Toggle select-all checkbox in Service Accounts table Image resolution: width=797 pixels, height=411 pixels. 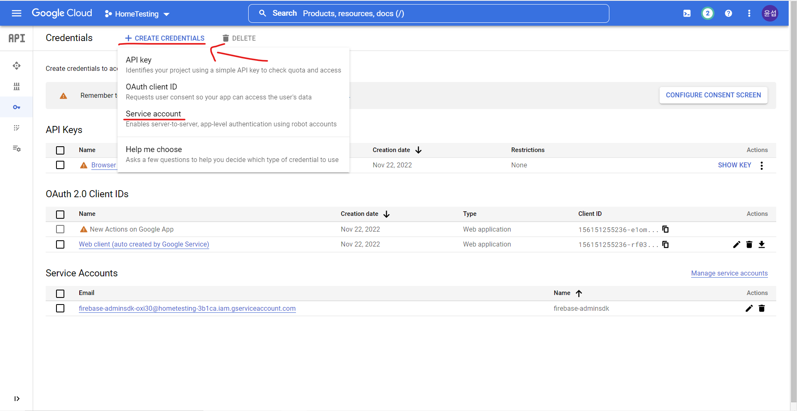pyautogui.click(x=60, y=293)
